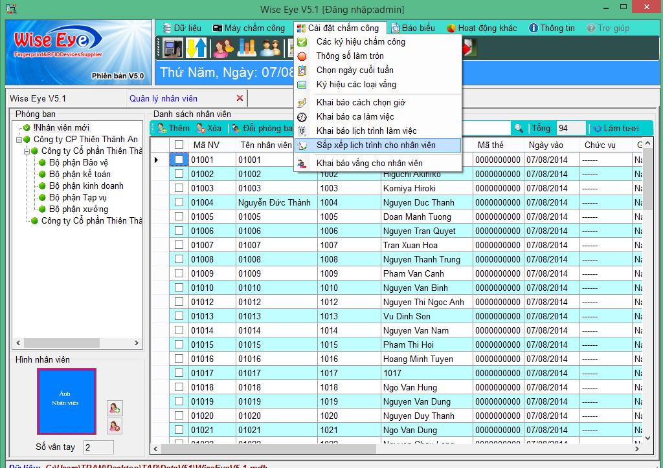
Task: Click the tree's horizontal scrollbar left arrow
Action: (18, 343)
